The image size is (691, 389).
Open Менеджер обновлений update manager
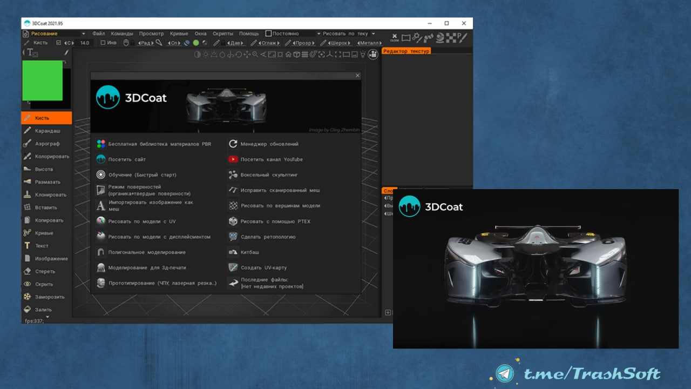(x=263, y=144)
